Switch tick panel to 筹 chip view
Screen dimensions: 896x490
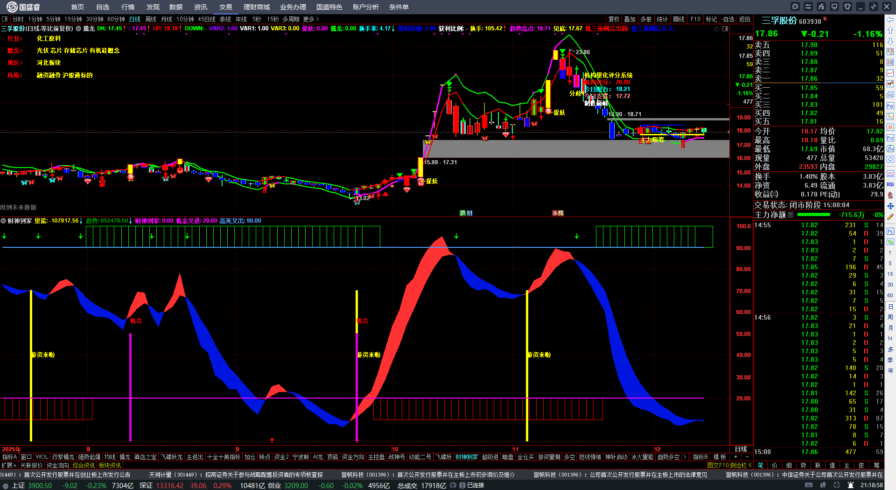876,465
